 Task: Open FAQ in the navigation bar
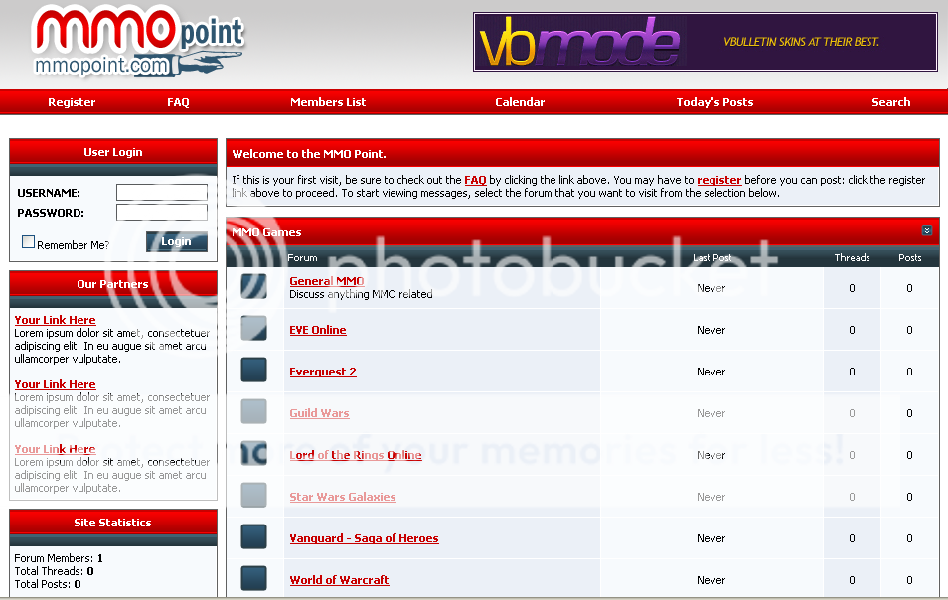178,102
